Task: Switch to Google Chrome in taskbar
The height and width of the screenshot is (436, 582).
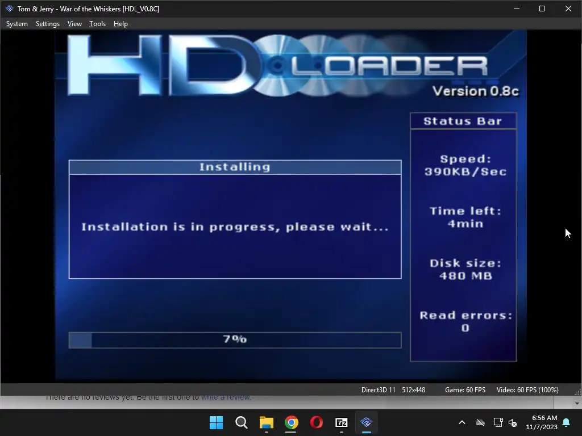Action: tap(292, 422)
